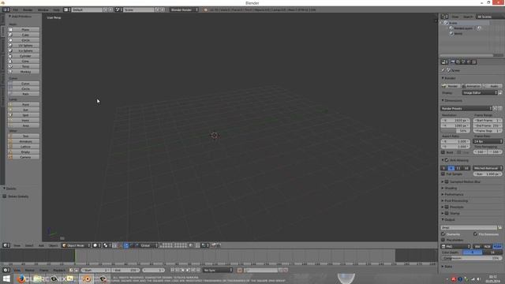
Task: Open the PNG file format dropdown
Action: [x=455, y=246]
